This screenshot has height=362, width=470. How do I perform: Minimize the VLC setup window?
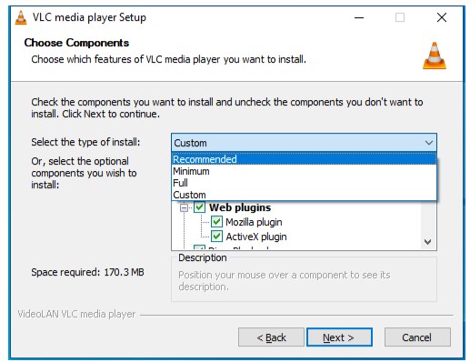coord(359,17)
